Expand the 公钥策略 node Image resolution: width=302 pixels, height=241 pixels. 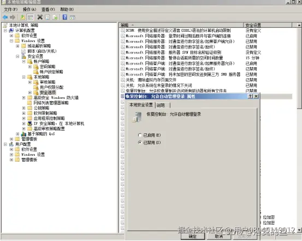23,108
